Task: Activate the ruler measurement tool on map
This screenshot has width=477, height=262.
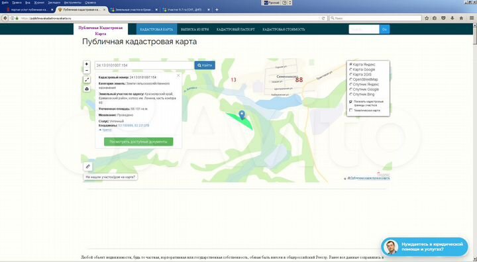Action: [x=87, y=166]
